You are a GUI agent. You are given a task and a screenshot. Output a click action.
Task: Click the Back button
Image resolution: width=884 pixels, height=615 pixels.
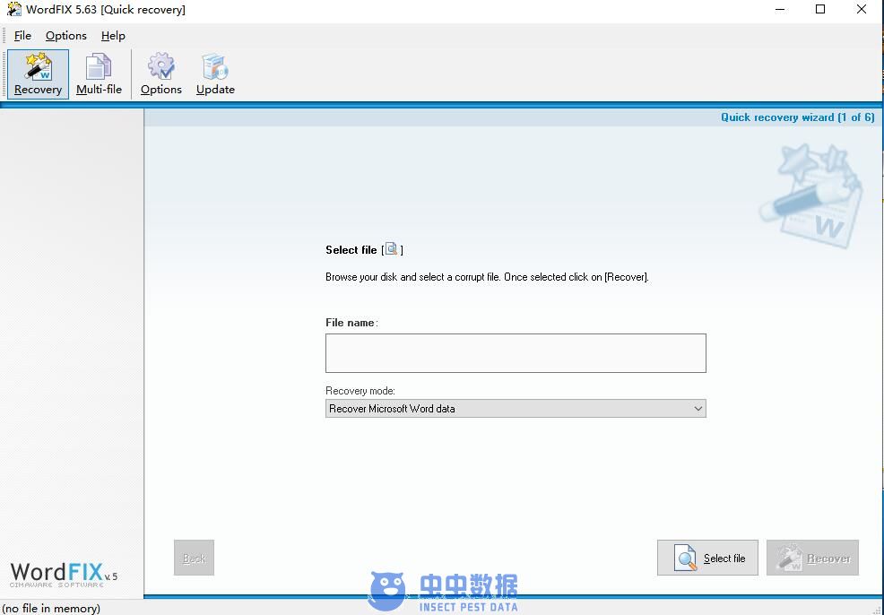pos(194,558)
